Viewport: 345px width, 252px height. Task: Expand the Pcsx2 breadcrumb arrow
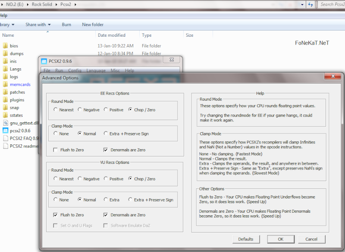75,4
